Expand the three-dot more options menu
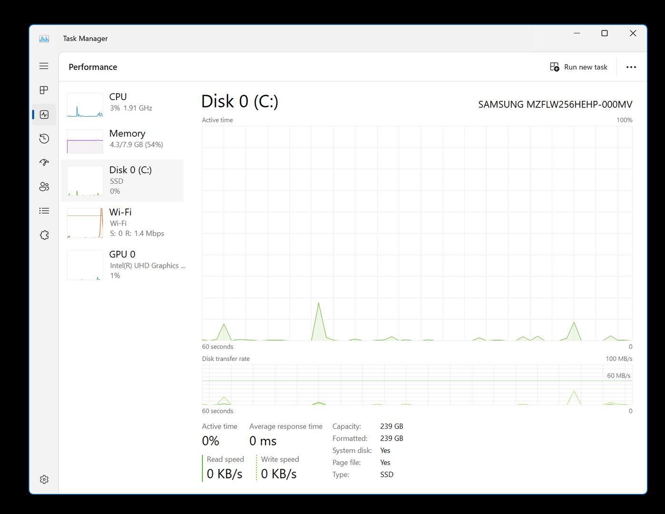Viewport: 665px width, 514px height. pos(631,67)
